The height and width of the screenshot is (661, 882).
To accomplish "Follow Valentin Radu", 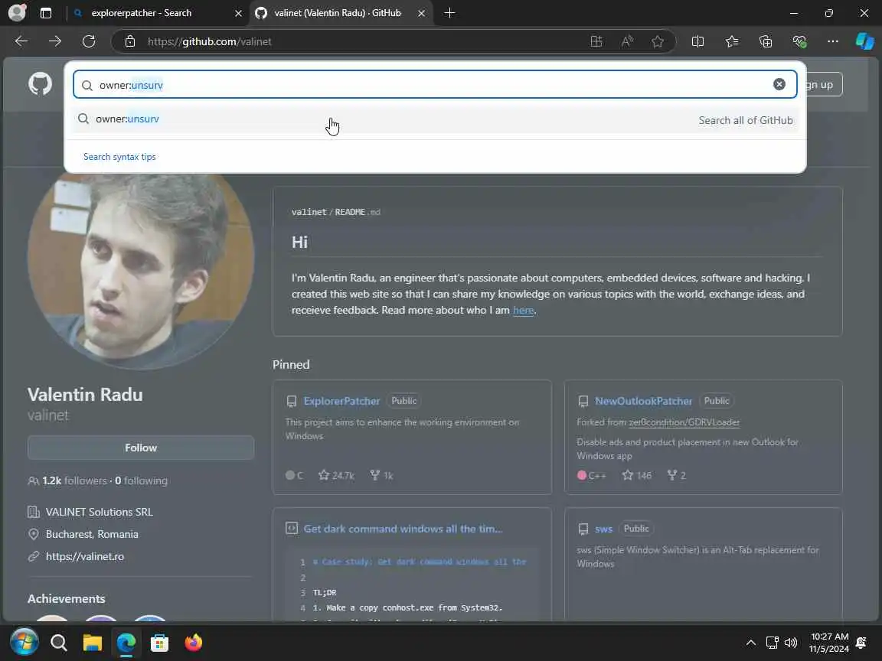I will (x=141, y=448).
